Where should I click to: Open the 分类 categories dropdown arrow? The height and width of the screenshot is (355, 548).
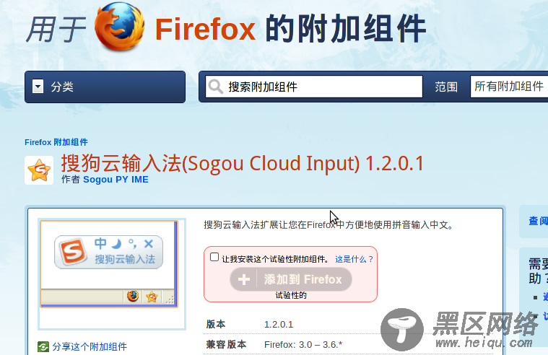click(38, 87)
